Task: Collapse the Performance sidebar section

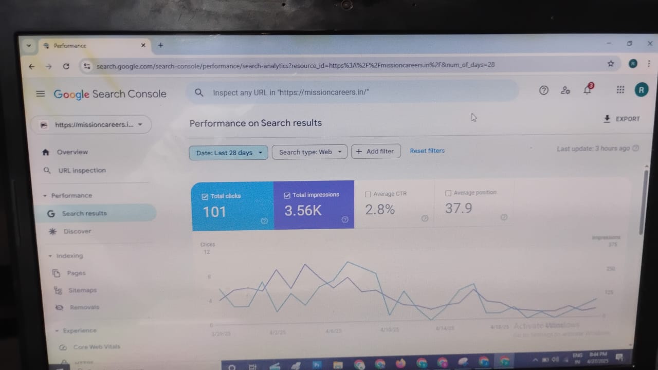Action: [x=45, y=196]
